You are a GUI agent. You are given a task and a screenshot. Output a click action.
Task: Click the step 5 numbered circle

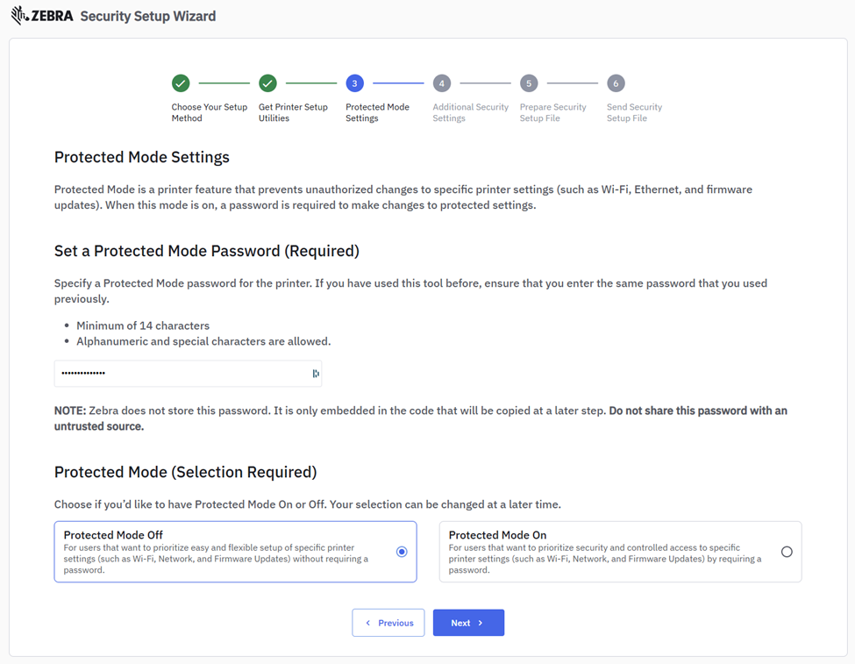coord(528,83)
